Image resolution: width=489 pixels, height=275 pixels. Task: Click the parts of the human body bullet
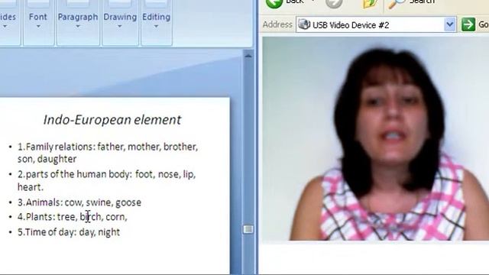pyautogui.click(x=107, y=180)
